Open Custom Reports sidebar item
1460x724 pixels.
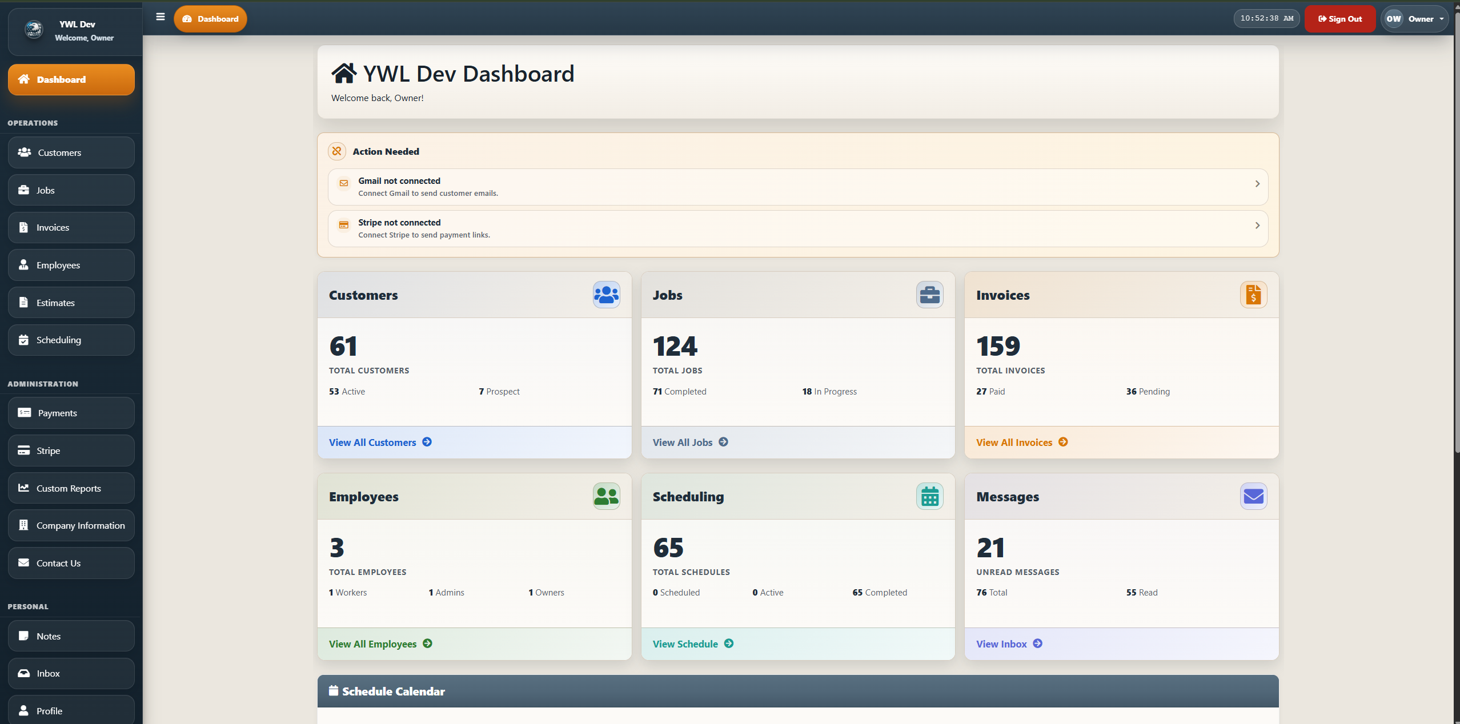click(x=71, y=488)
